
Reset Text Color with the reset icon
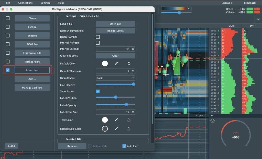[x=129, y=120]
